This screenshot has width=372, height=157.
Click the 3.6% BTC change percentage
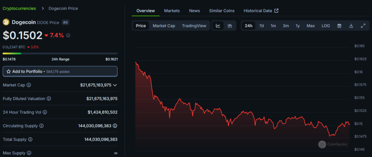click(x=35, y=47)
